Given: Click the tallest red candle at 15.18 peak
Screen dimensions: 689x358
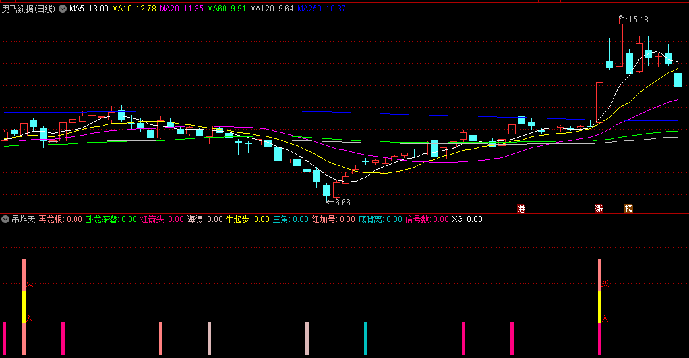Looking at the screenshot, I should click(x=619, y=45).
